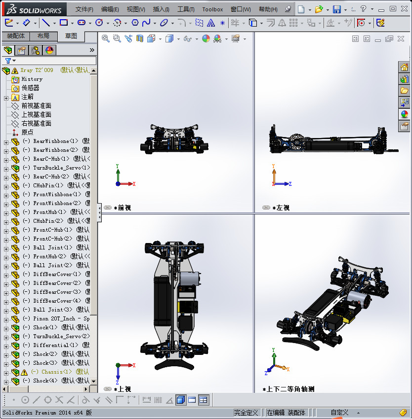The width and height of the screenshot is (412, 419).
Task: Toggle link views in Front viewport
Action: [108, 208]
